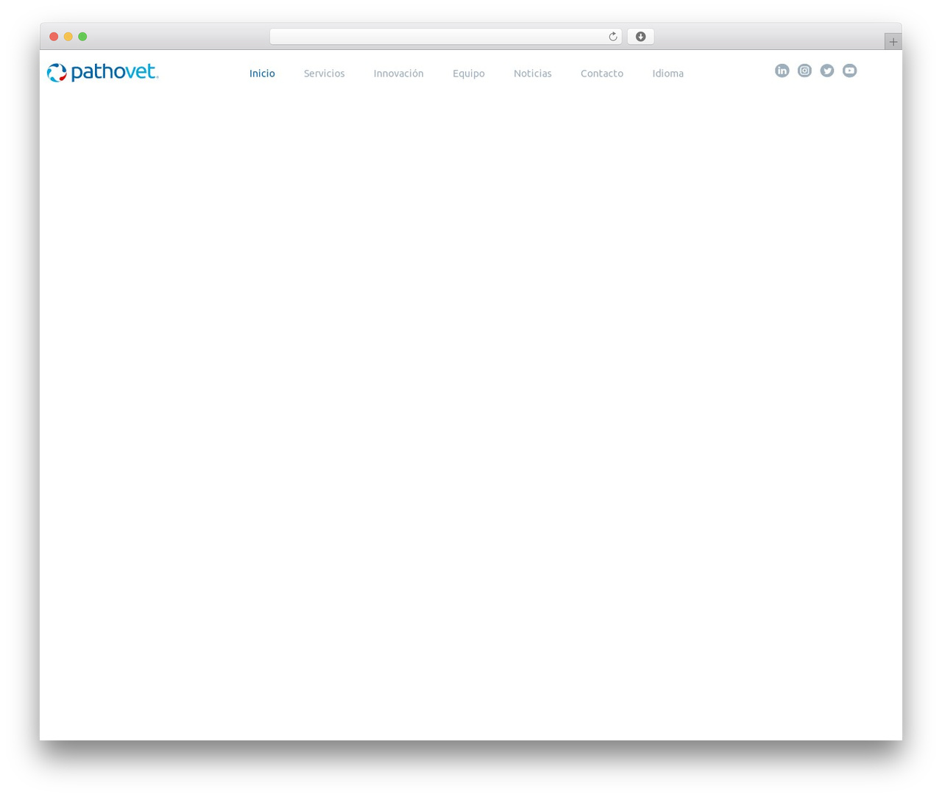
Task: Click the Pathovet logo
Action: pyautogui.click(x=102, y=72)
